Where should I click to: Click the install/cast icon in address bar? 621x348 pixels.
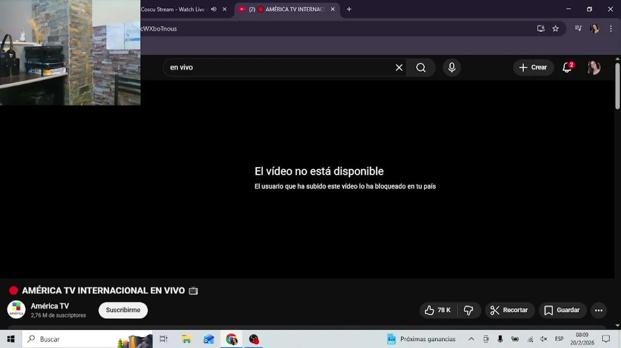541,29
